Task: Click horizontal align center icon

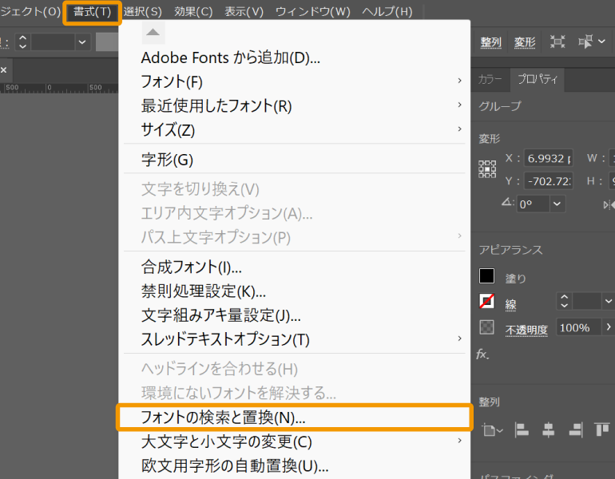Action: point(548,430)
